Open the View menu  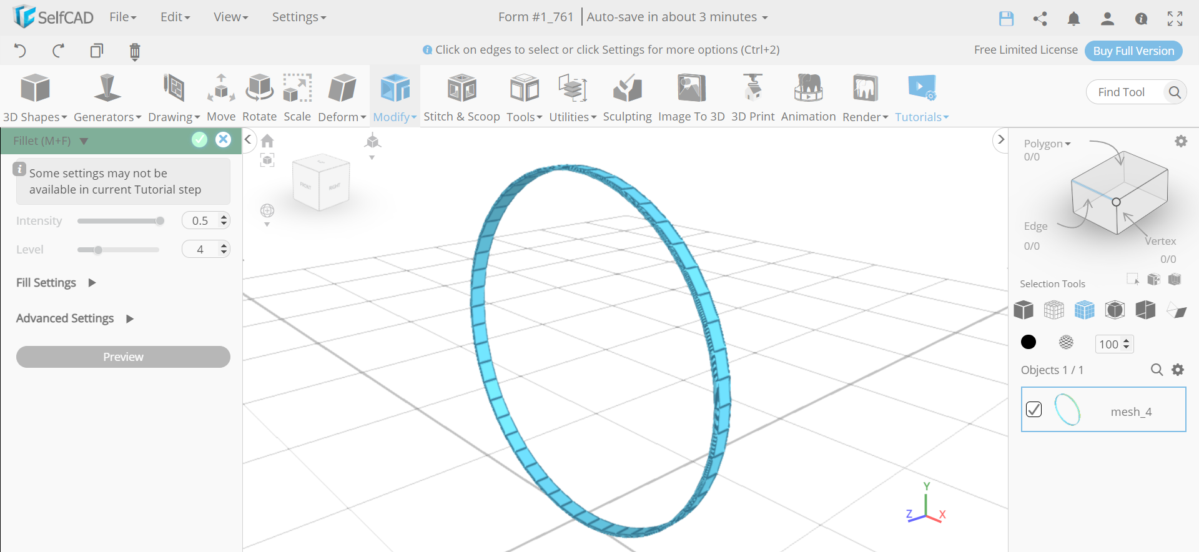pyautogui.click(x=231, y=17)
